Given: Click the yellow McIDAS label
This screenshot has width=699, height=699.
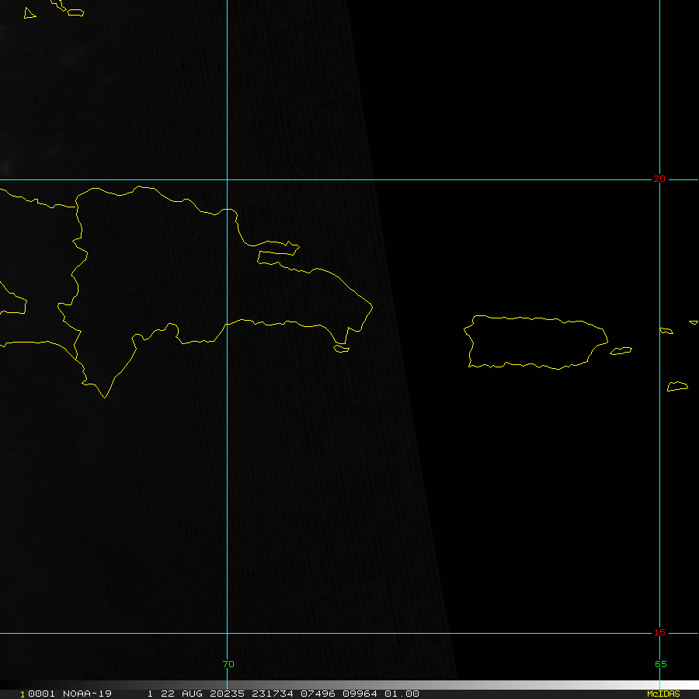Looking at the screenshot, I should [x=663, y=694].
